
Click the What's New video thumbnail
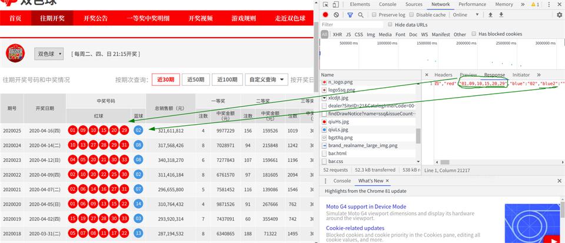coord(532,224)
